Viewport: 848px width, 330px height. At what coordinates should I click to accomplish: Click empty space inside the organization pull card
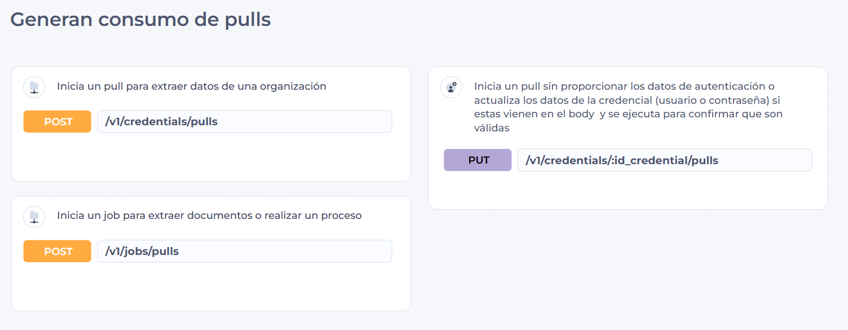[211, 157]
